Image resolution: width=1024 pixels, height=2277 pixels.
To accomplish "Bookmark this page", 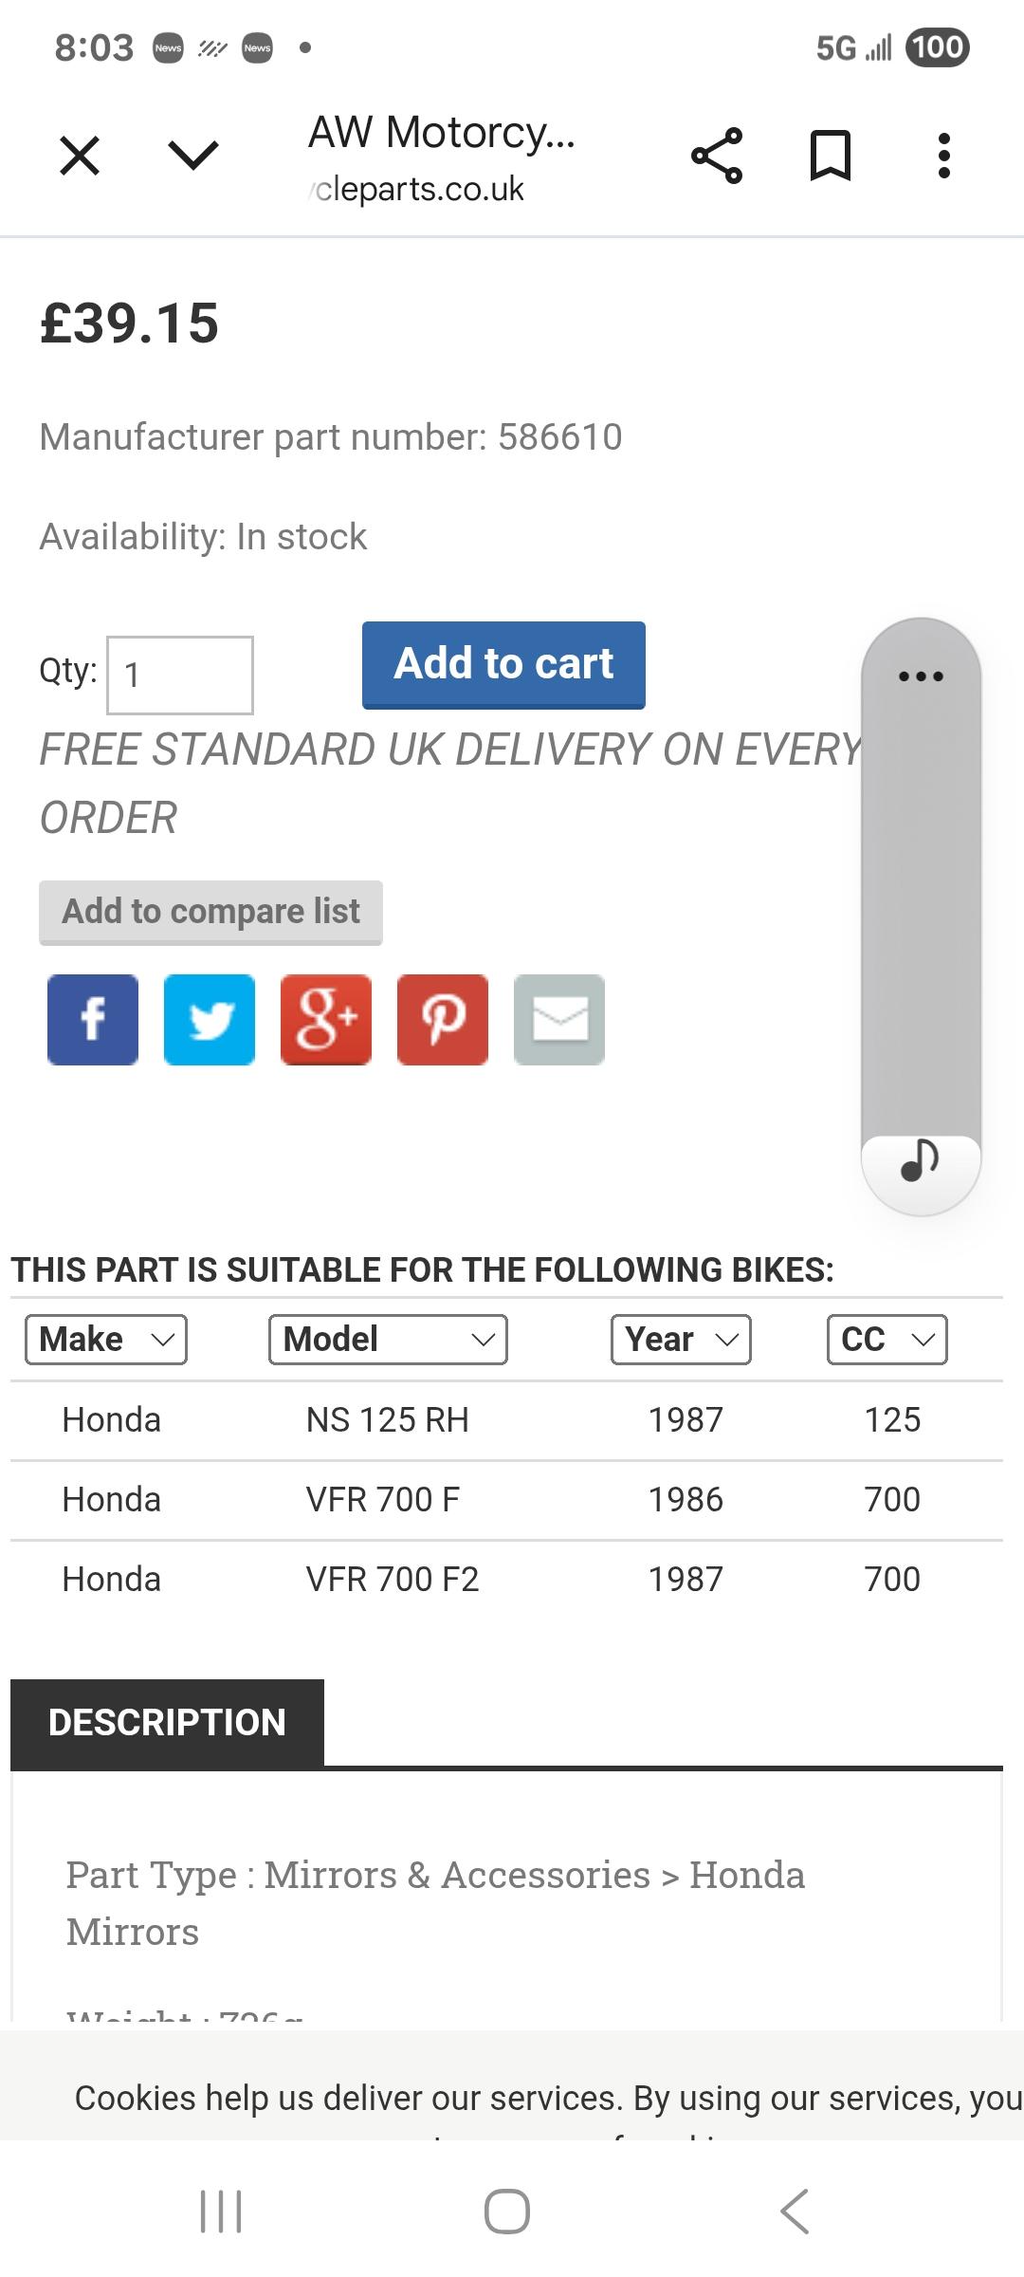I will point(831,156).
